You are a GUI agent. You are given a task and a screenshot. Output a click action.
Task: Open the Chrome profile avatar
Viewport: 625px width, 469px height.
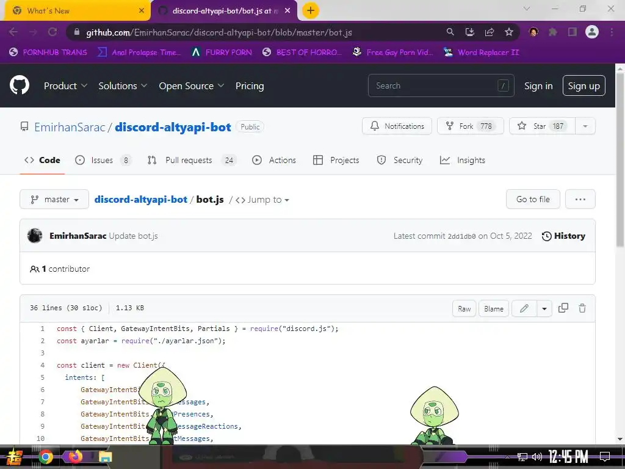[x=592, y=32]
